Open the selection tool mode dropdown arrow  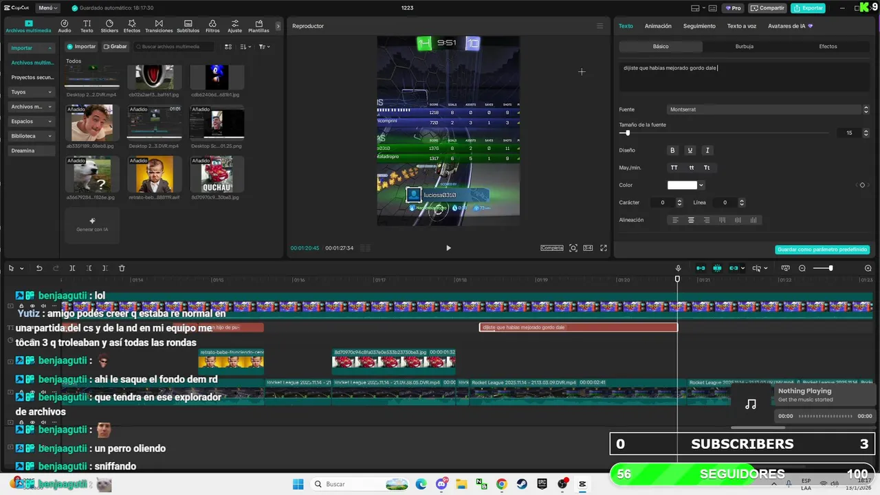coord(22,268)
